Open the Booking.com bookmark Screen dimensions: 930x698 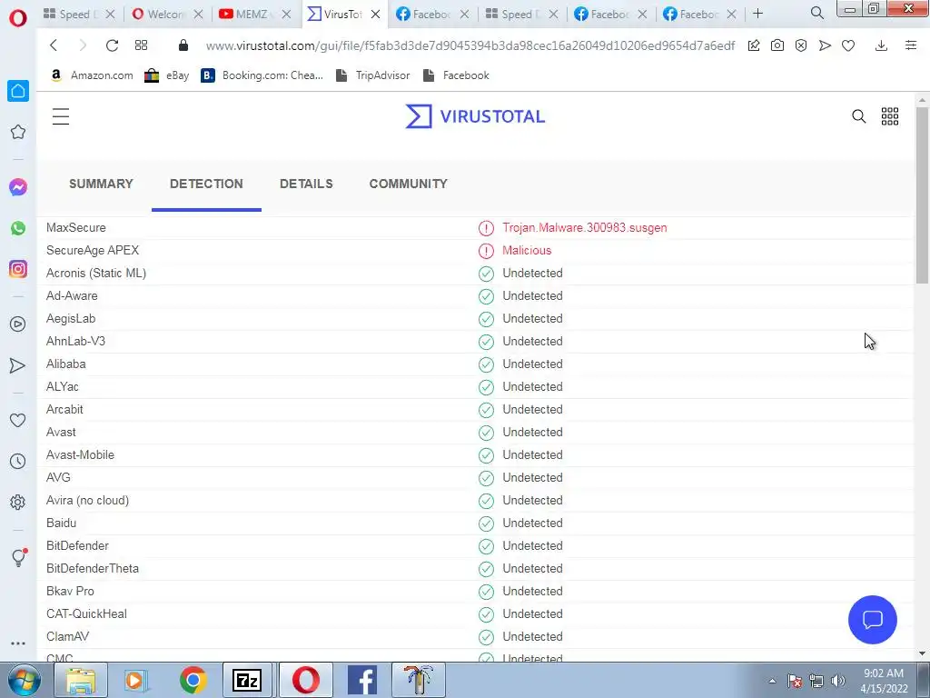[x=262, y=75]
